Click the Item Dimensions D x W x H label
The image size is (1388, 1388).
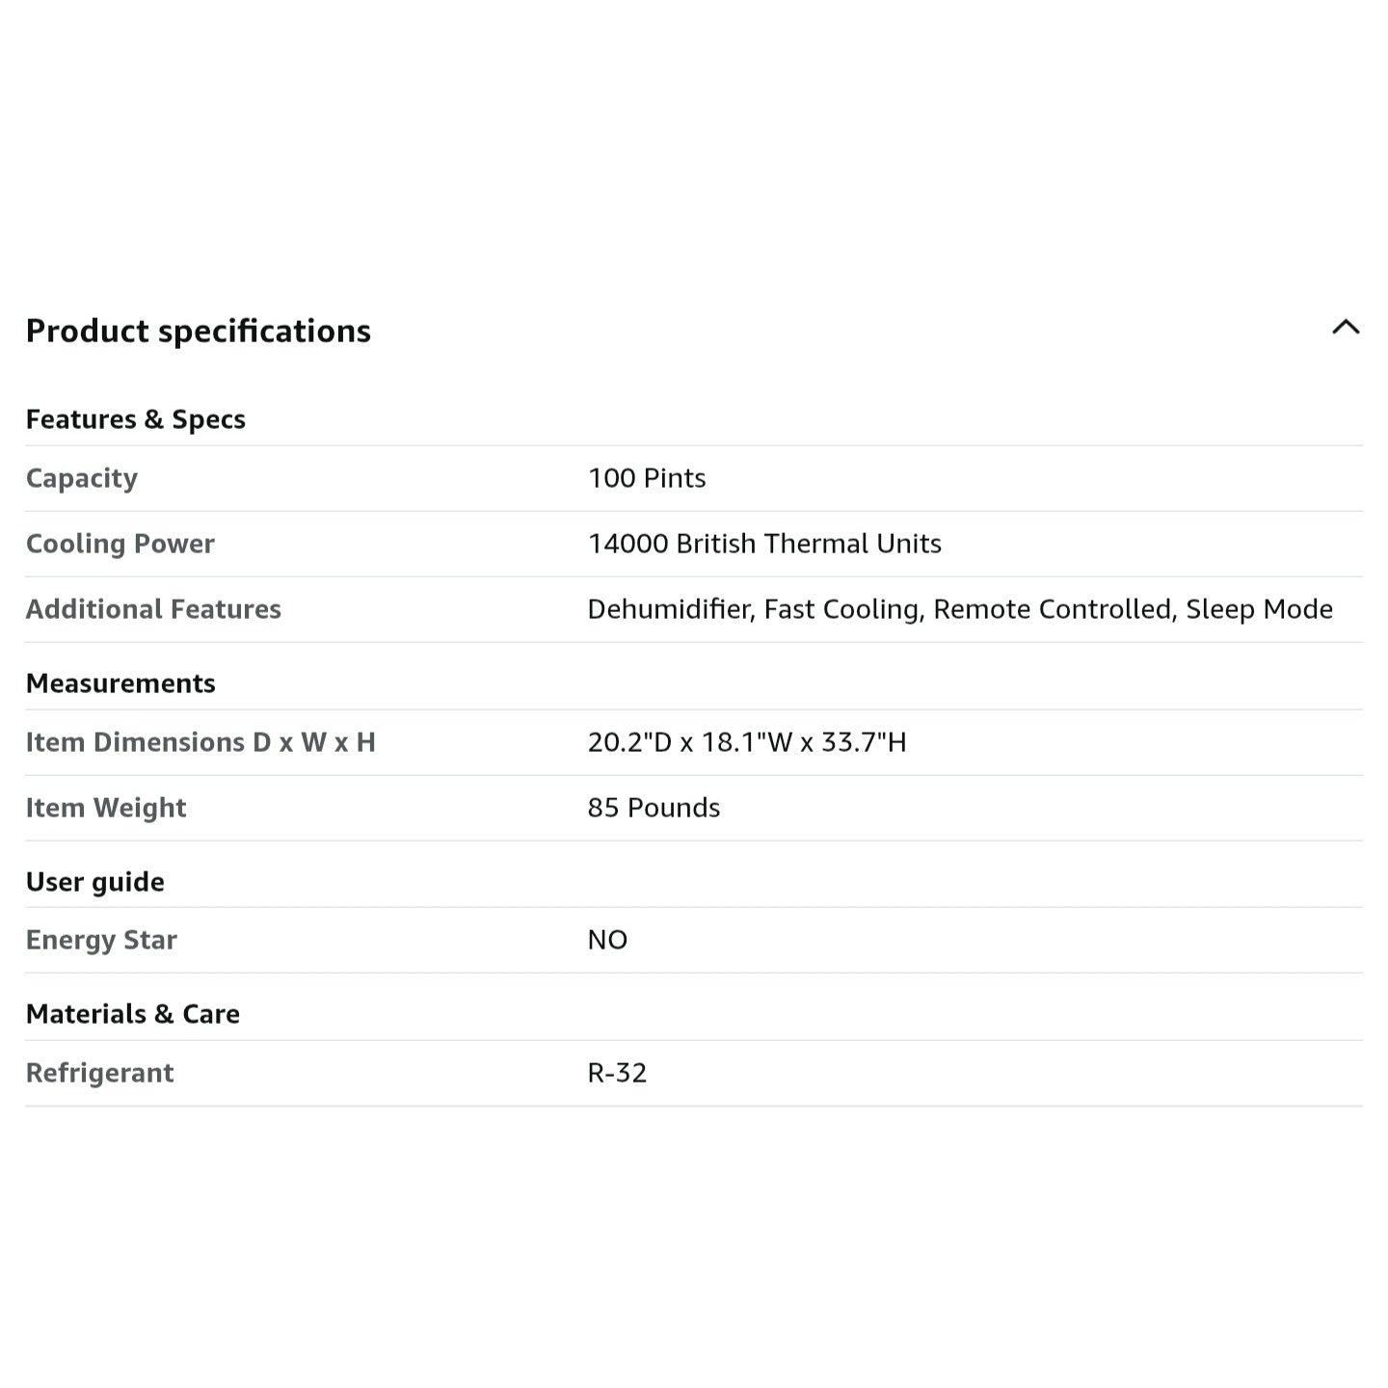pyautogui.click(x=200, y=742)
